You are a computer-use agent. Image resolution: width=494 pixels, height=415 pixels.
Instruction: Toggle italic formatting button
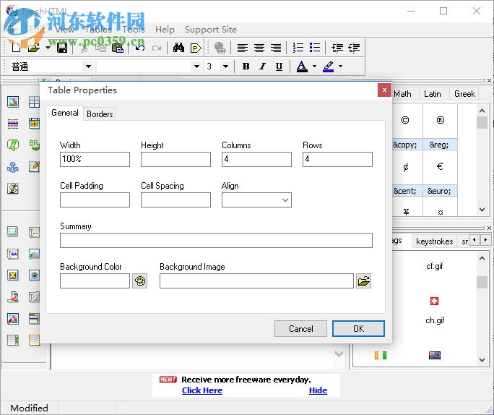(x=262, y=67)
